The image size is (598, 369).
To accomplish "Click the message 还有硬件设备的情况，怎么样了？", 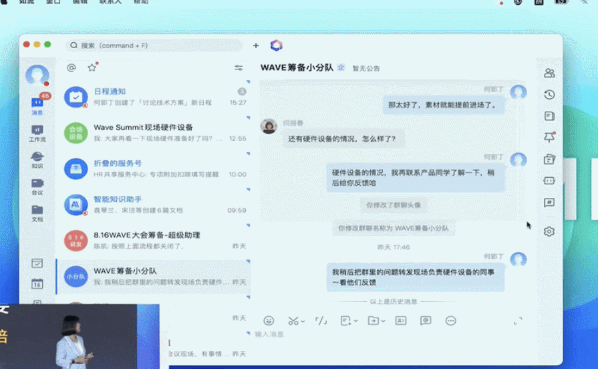I will click(343, 139).
